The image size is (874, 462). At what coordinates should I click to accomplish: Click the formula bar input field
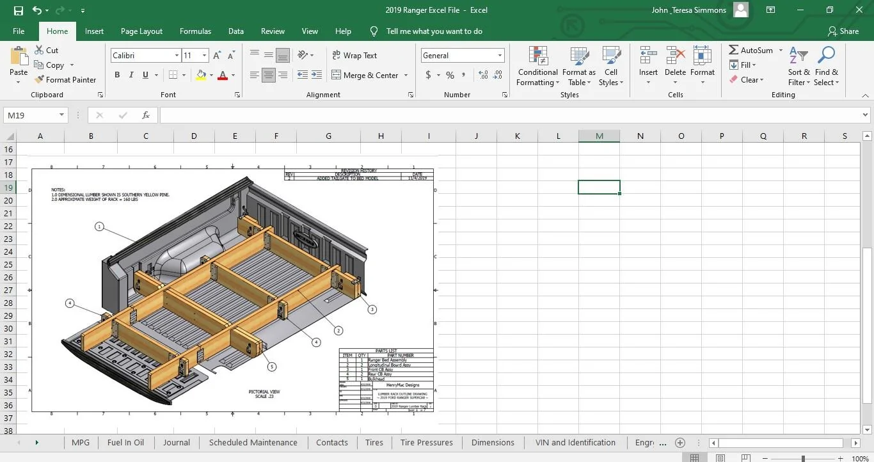tap(510, 115)
